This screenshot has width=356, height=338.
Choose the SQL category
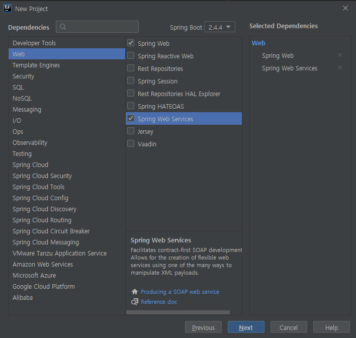67,87
